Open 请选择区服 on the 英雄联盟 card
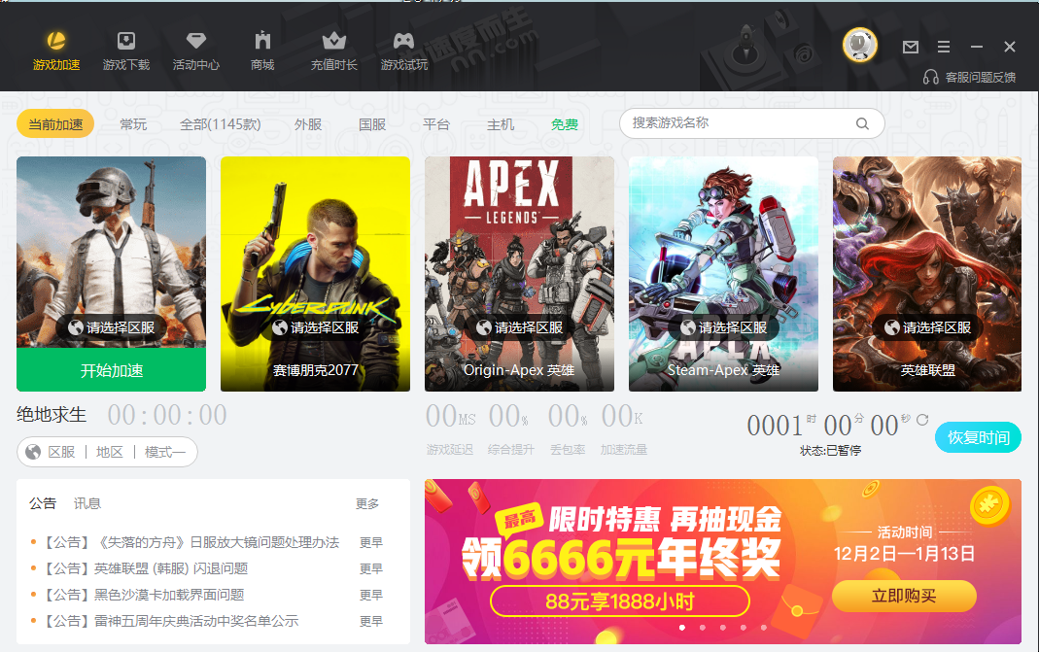Image resolution: width=1039 pixels, height=652 pixels. click(x=926, y=327)
